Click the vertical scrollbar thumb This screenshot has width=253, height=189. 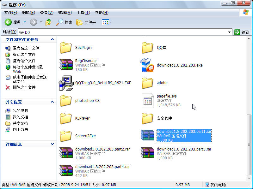pos(249,145)
